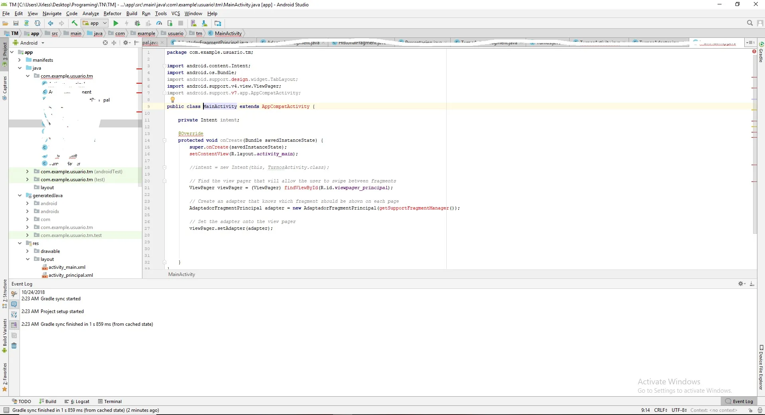Toggle tool window bars at status bar corner
Screen dimensions: 765x415
(x=6, y=410)
